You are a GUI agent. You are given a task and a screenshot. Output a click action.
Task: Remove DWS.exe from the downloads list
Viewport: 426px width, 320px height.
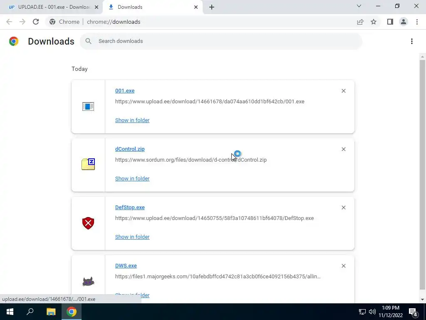[x=343, y=266]
